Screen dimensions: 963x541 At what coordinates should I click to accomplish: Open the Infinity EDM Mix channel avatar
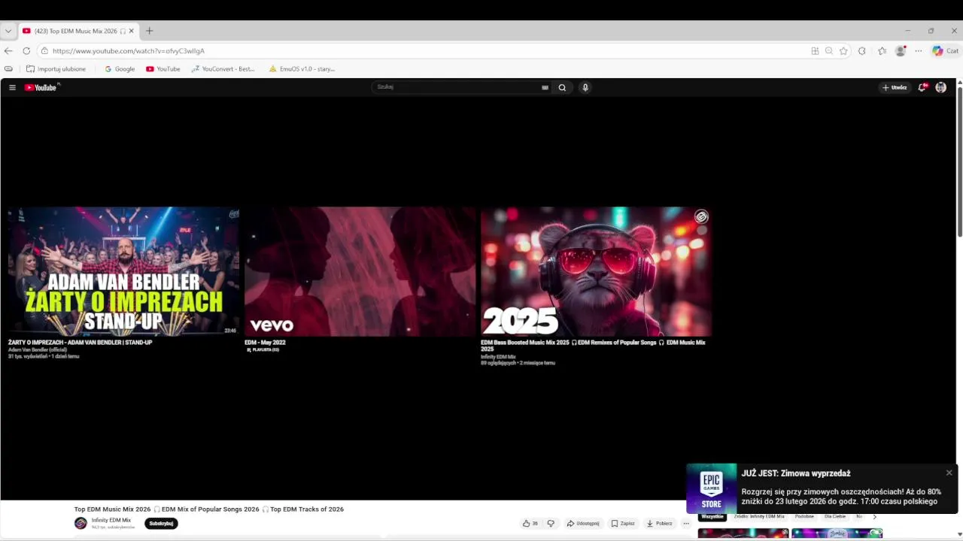point(81,524)
